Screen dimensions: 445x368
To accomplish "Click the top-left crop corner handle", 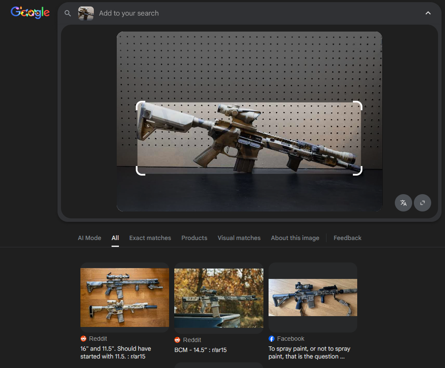I will coord(140,105).
